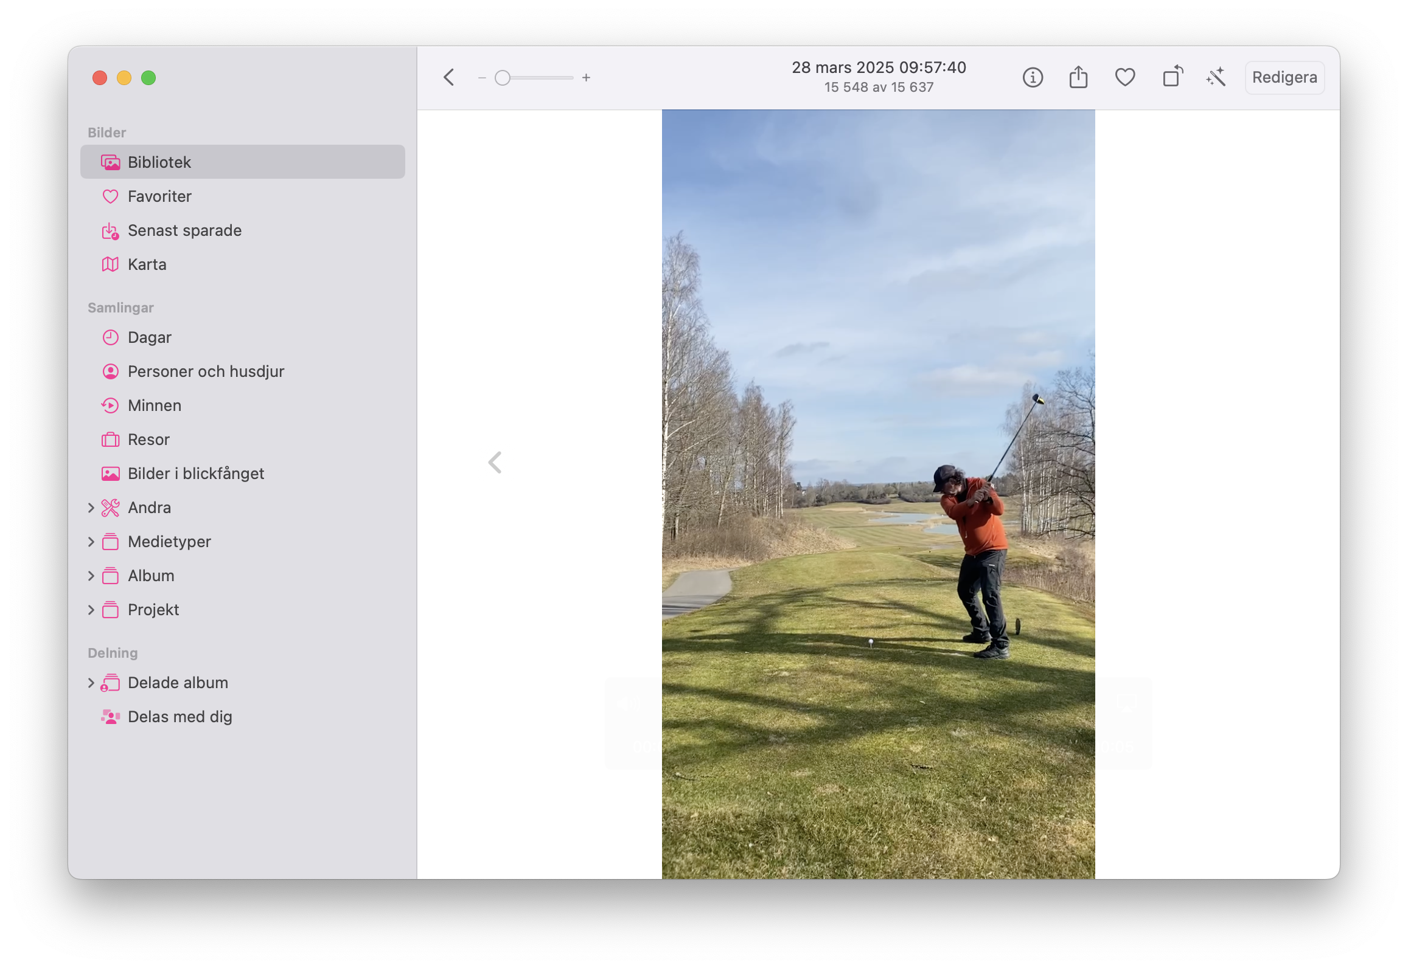Show previous photo with left chevron
1408x969 pixels.
(495, 463)
